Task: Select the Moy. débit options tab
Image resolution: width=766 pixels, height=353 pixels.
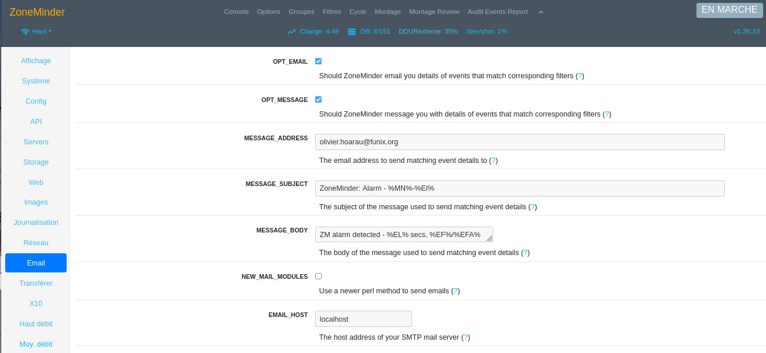Action: click(x=36, y=344)
